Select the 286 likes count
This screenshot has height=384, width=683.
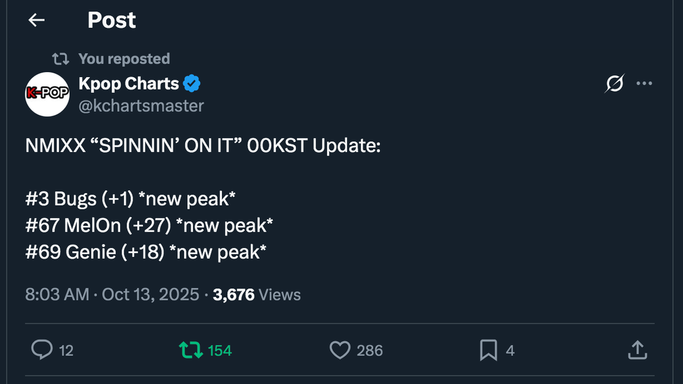(x=369, y=351)
